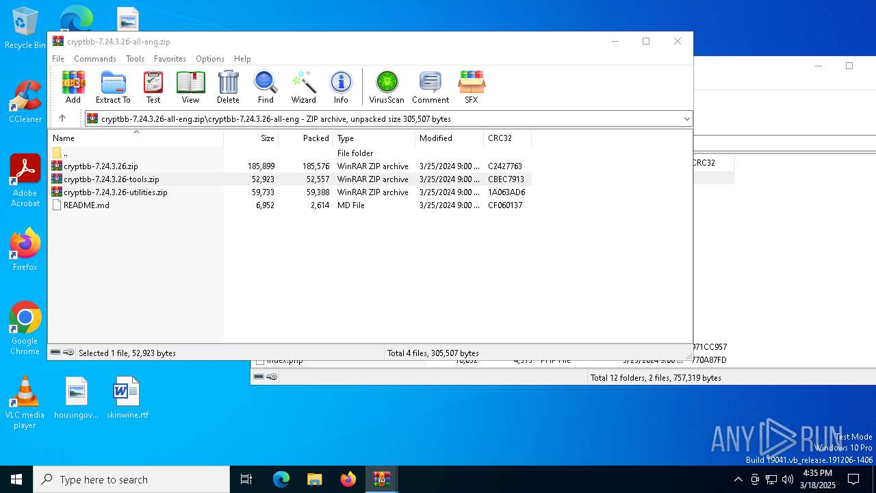Sort by the Packed column header
Viewport: 876px width, 493px height.
tap(306, 138)
